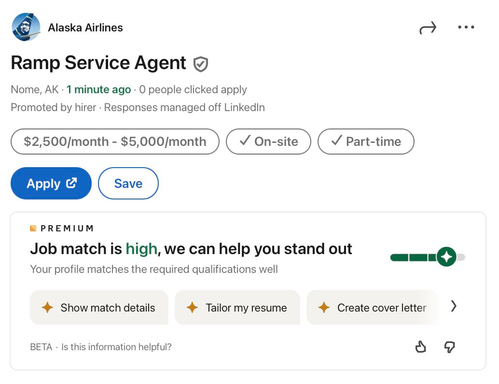Click the external link icon in Apply
The image size is (499, 384).
pos(71,183)
